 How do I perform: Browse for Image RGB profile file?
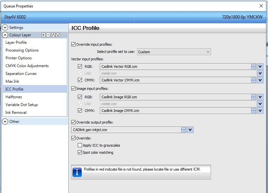tap(253, 97)
